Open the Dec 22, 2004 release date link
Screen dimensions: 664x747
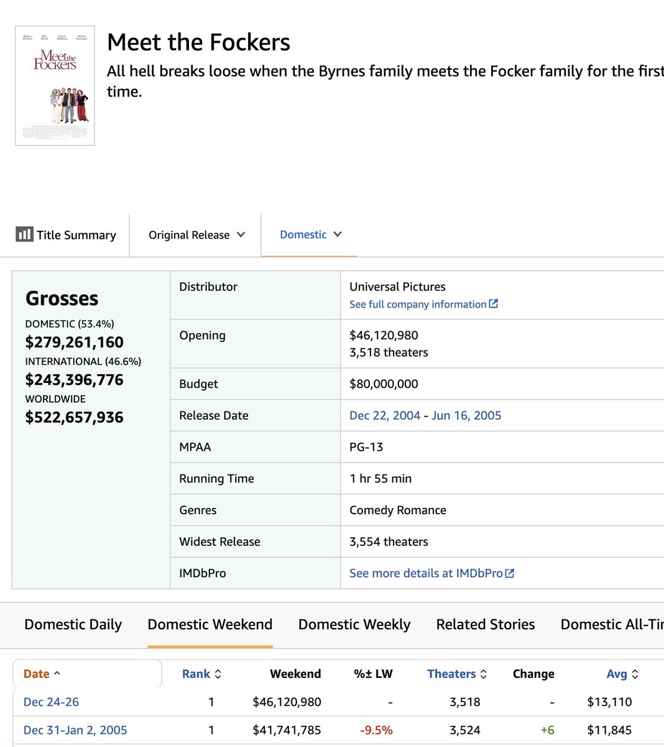[x=385, y=415]
